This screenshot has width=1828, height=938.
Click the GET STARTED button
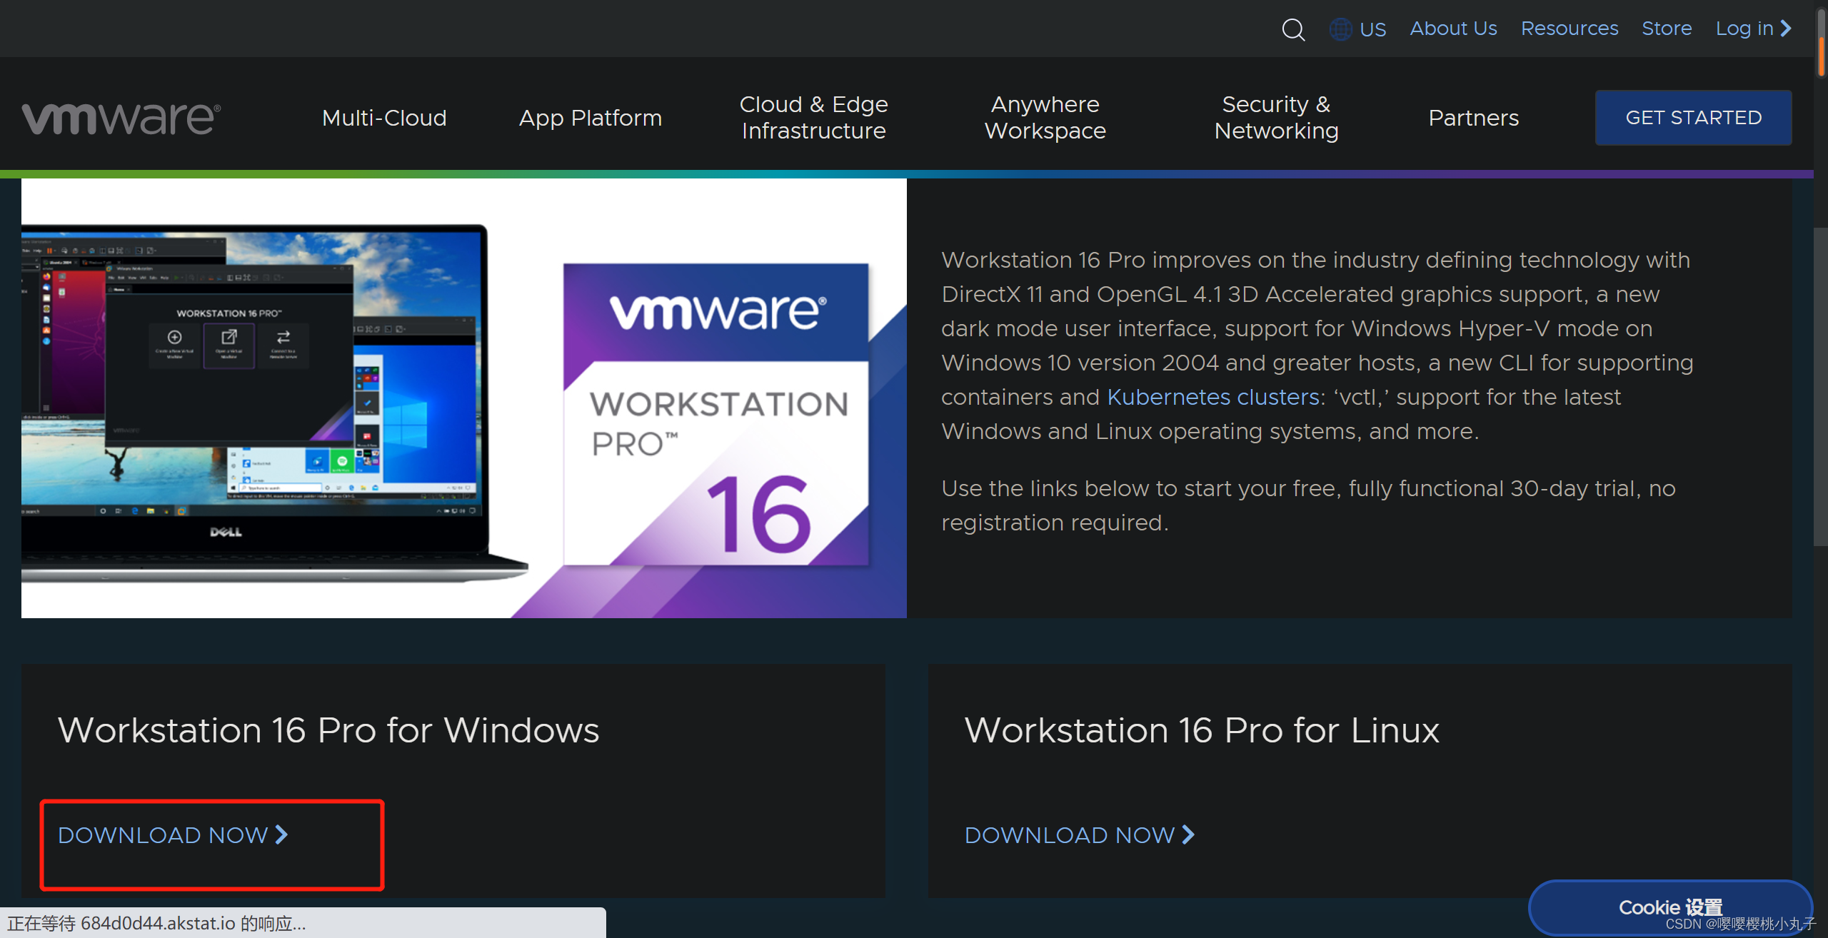pos(1694,118)
